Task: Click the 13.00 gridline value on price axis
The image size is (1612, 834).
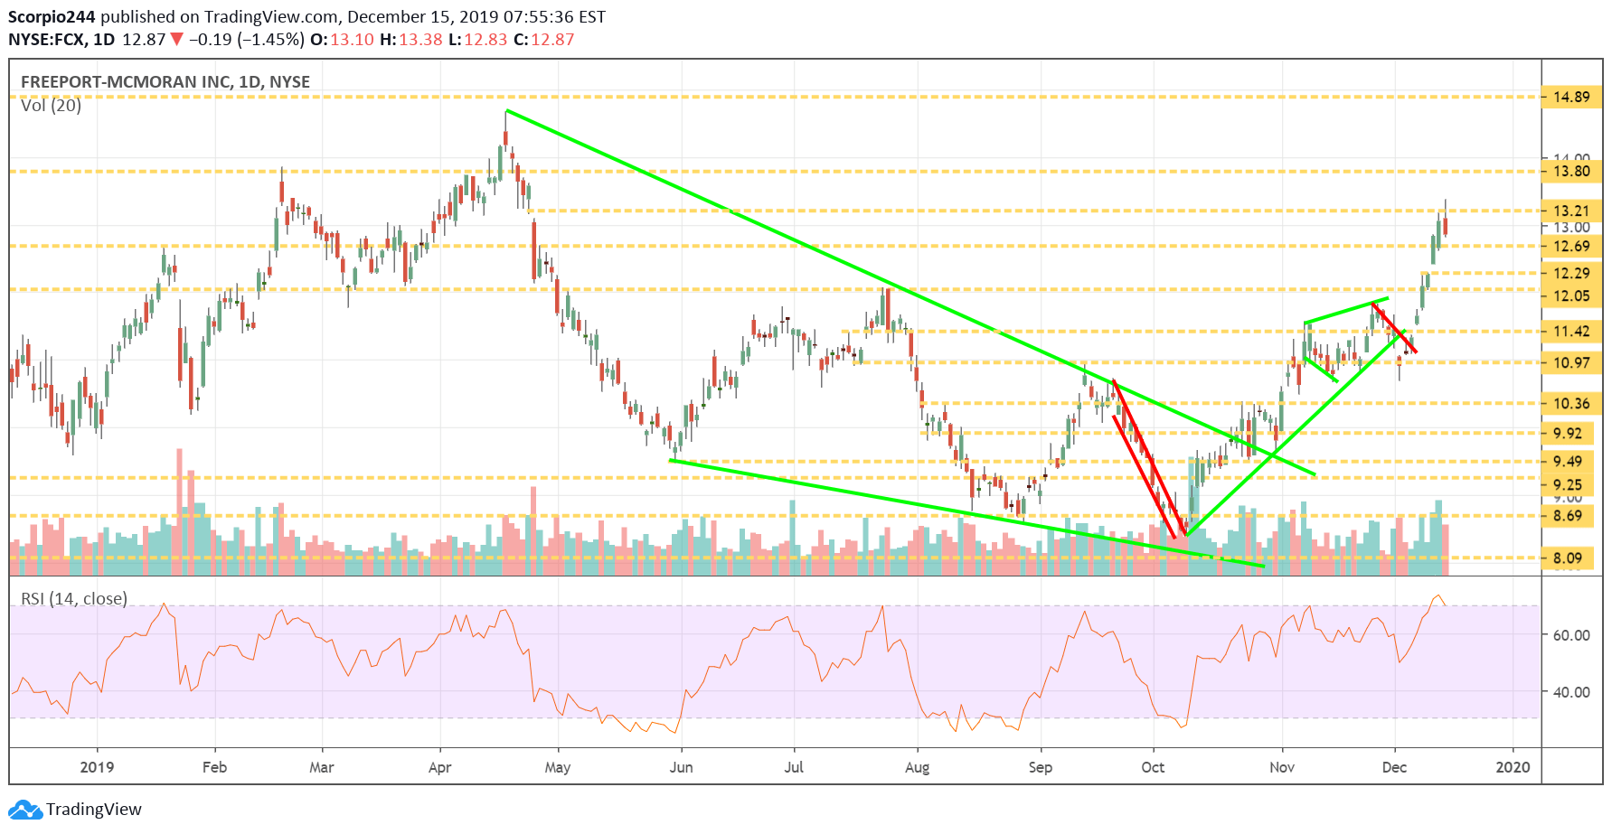Action: 1571,227
